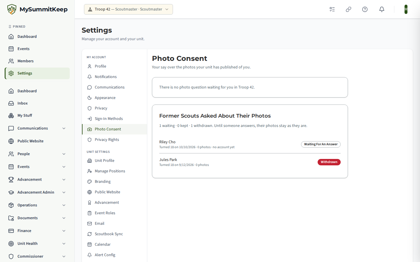Screen dimensions: 420x262
Task: Open Appearance settings
Action: point(114,98)
